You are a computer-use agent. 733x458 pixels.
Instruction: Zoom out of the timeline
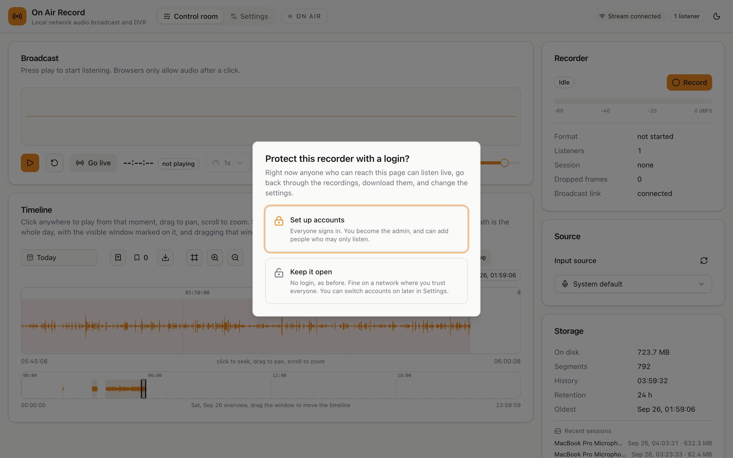pyautogui.click(x=235, y=257)
